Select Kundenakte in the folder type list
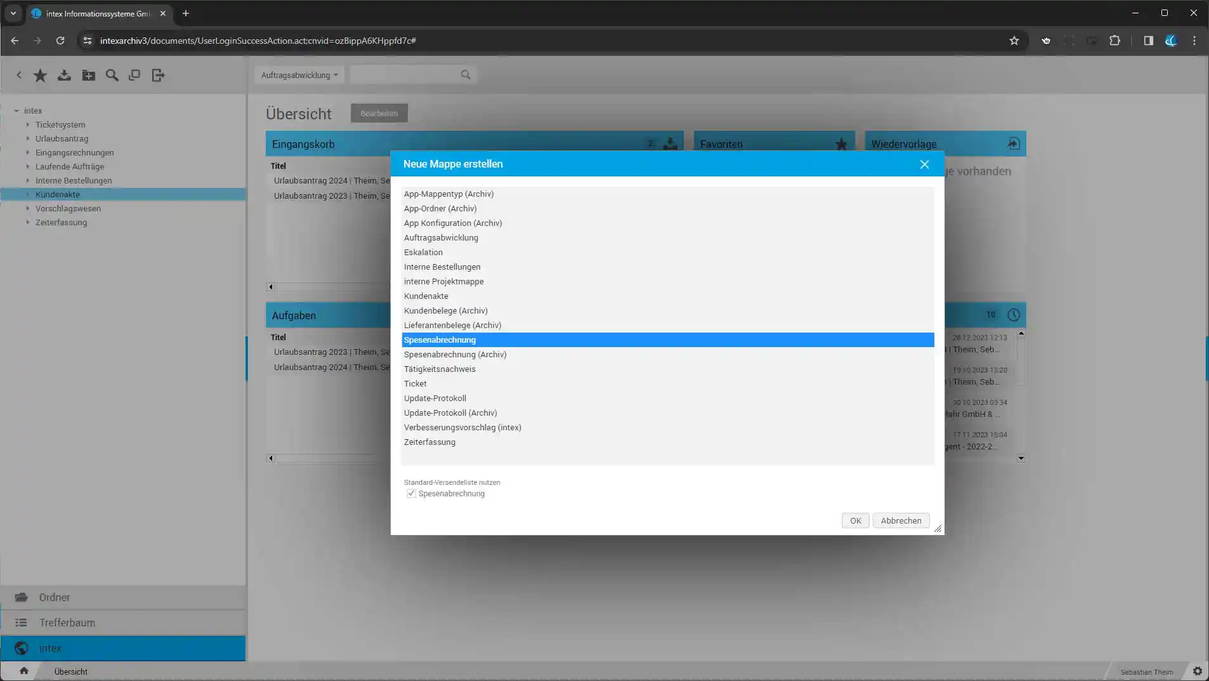1209x681 pixels. click(426, 296)
